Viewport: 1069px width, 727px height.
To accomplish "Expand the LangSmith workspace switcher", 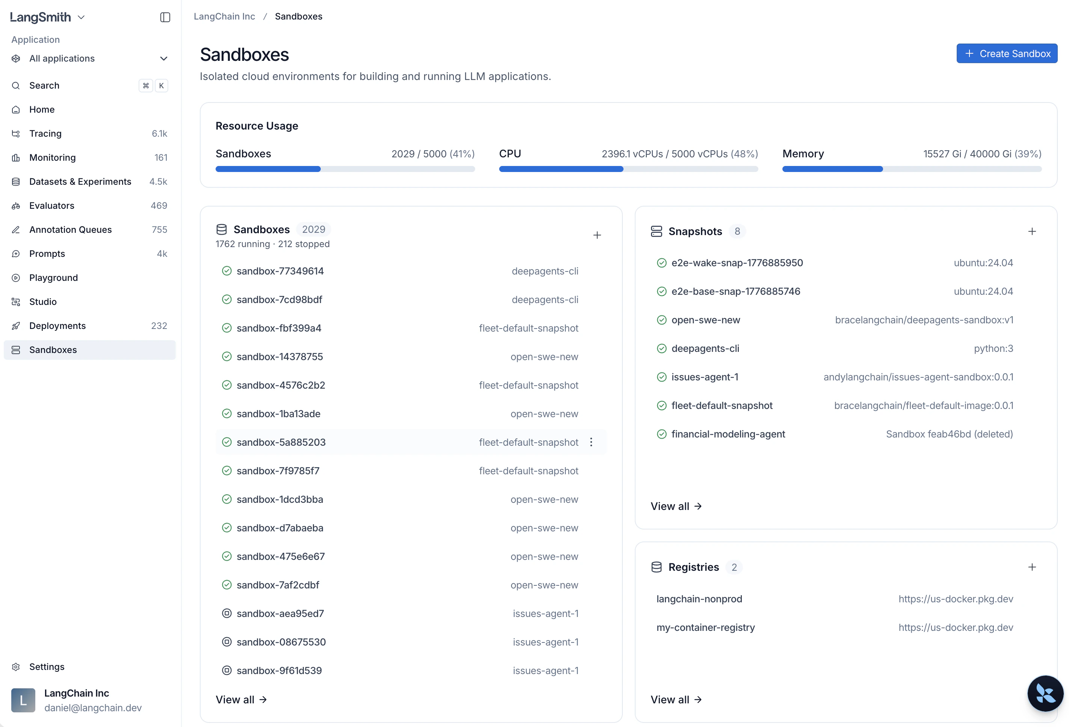I will [82, 17].
